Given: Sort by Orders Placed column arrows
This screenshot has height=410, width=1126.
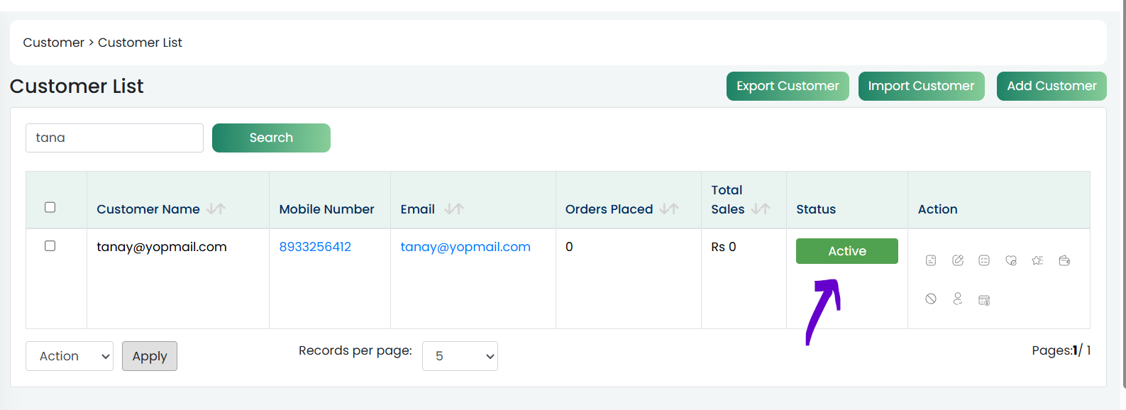Looking at the screenshot, I should click(669, 209).
